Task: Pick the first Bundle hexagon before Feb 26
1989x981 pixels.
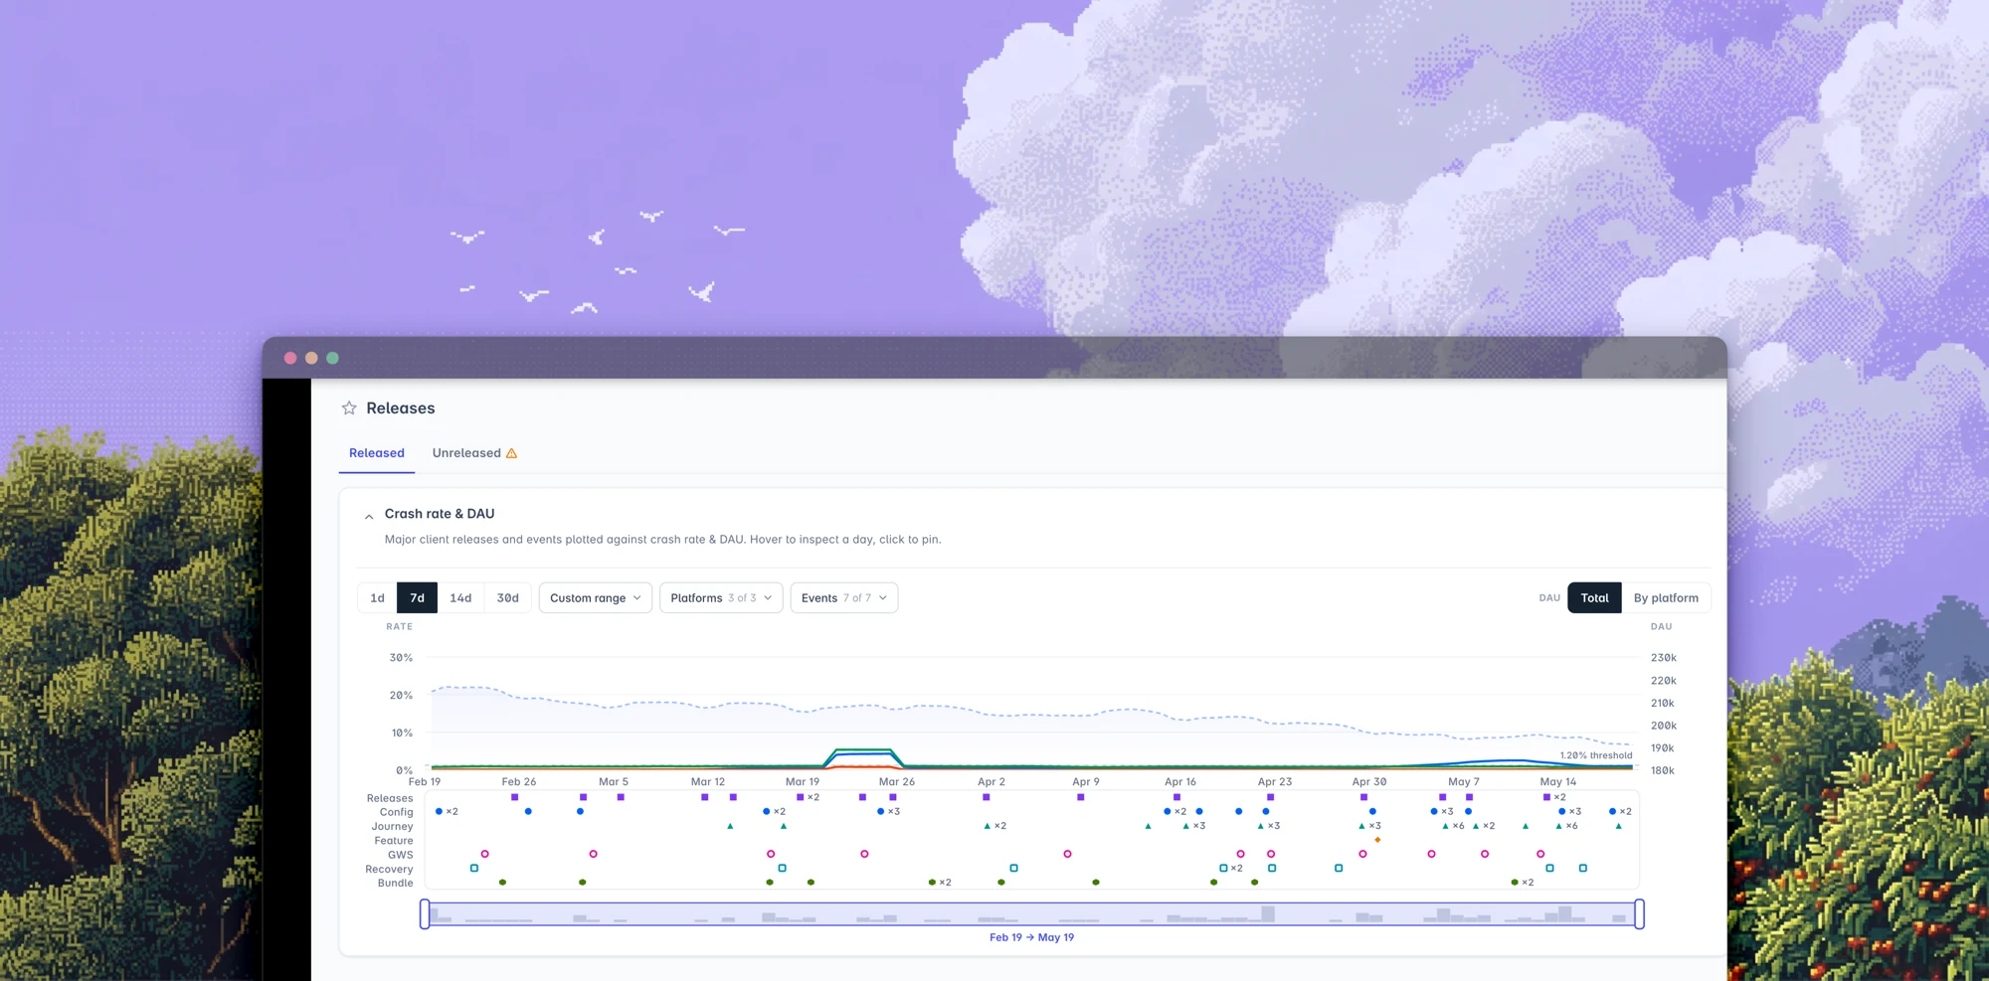Action: click(x=502, y=883)
